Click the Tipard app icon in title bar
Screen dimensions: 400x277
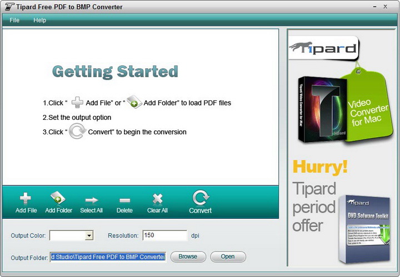(x=9, y=7)
